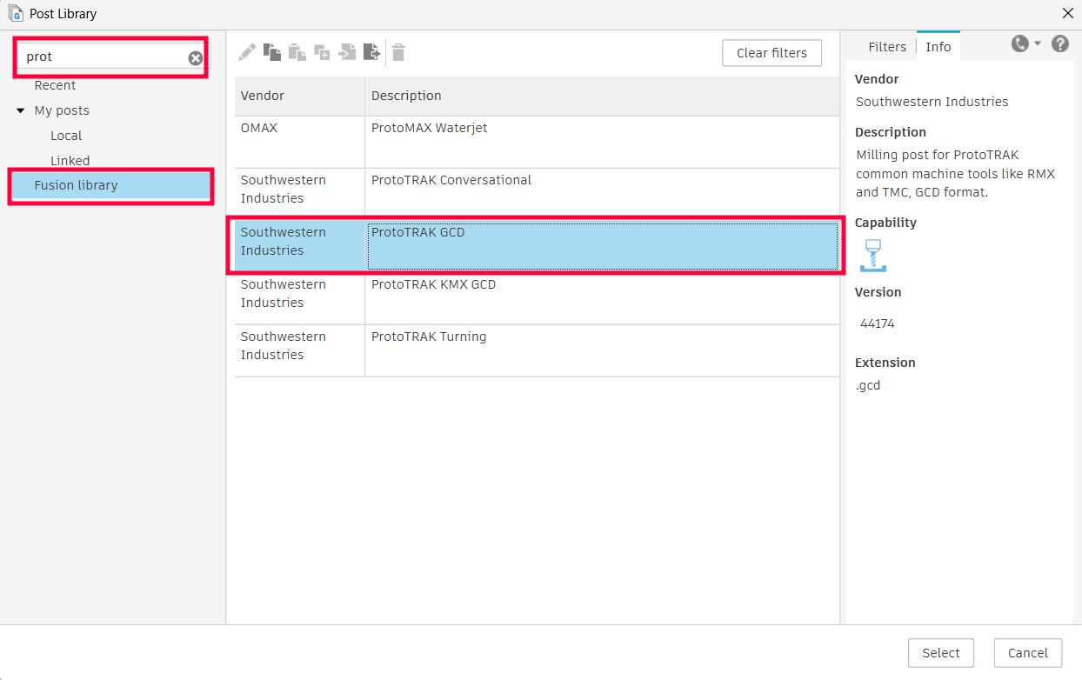The width and height of the screenshot is (1082, 680).
Task: Select Fusion library in the left tree
Action: [111, 185]
